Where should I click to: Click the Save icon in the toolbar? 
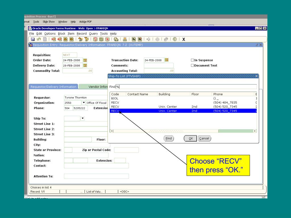pyautogui.click(x=33, y=39)
